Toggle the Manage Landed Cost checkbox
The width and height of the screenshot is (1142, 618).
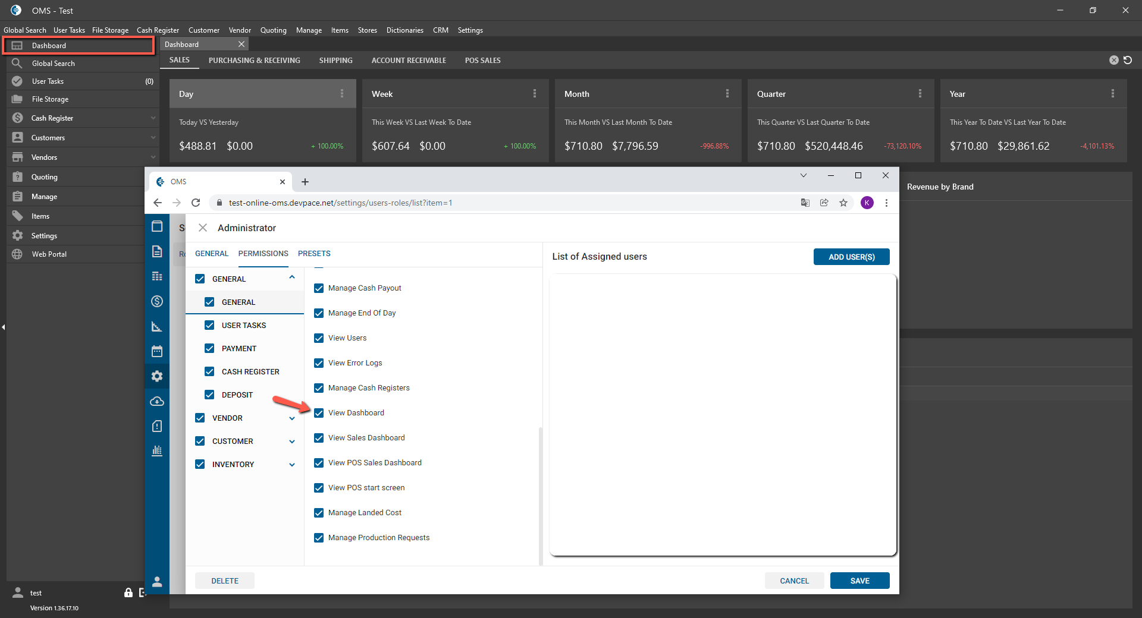point(319,513)
